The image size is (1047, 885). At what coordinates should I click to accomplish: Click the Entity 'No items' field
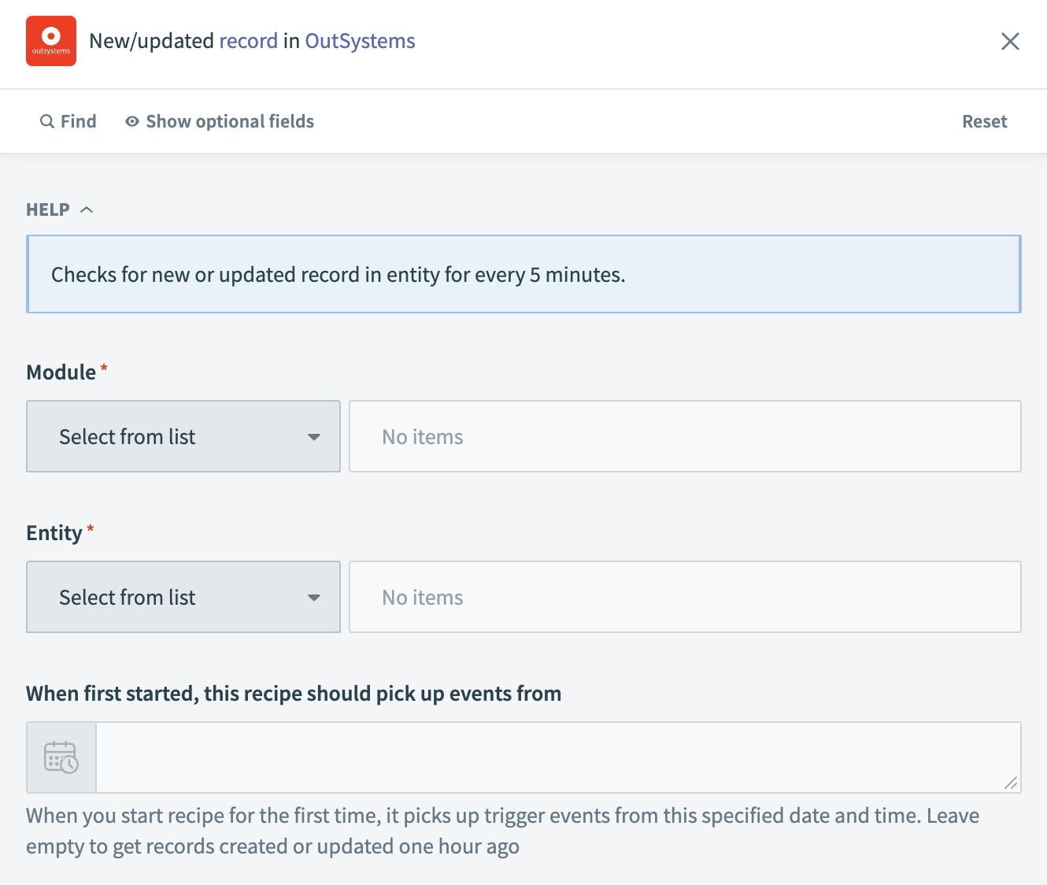click(685, 597)
